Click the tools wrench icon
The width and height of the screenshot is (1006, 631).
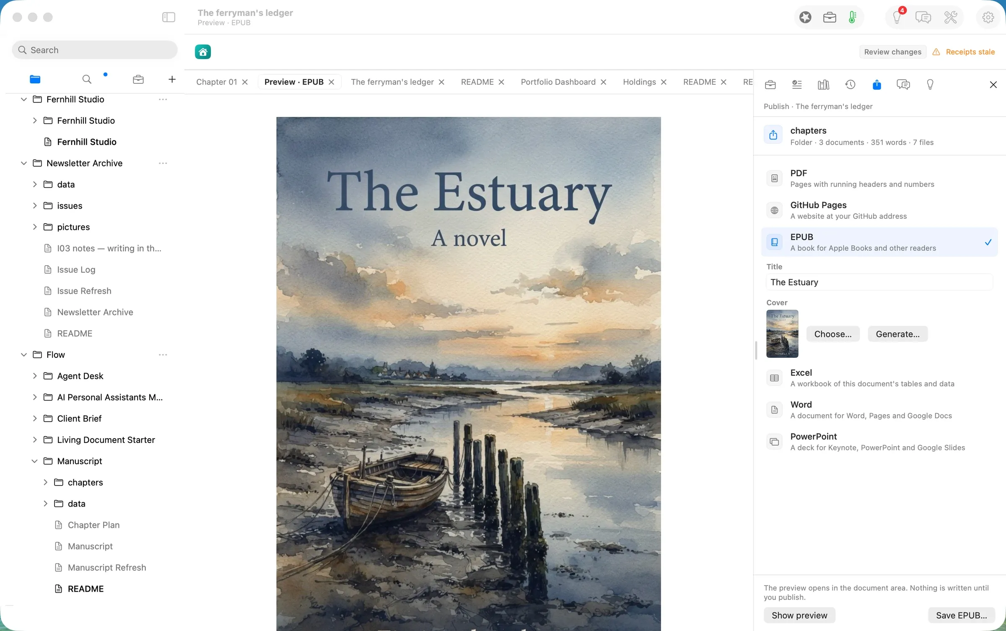pos(951,17)
